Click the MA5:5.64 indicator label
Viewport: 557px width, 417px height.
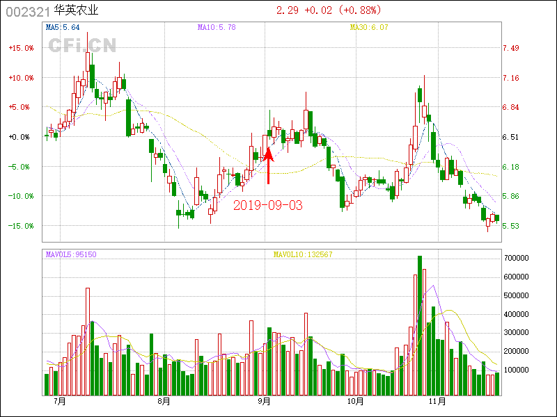[x=63, y=27]
